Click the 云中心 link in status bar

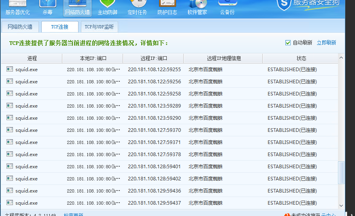(328, 214)
